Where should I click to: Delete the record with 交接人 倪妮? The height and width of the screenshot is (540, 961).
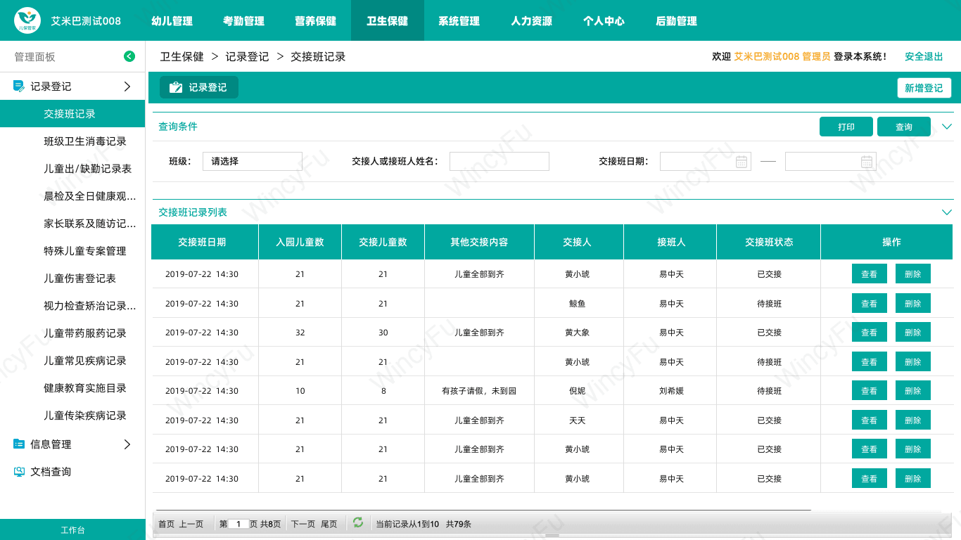[x=913, y=390]
